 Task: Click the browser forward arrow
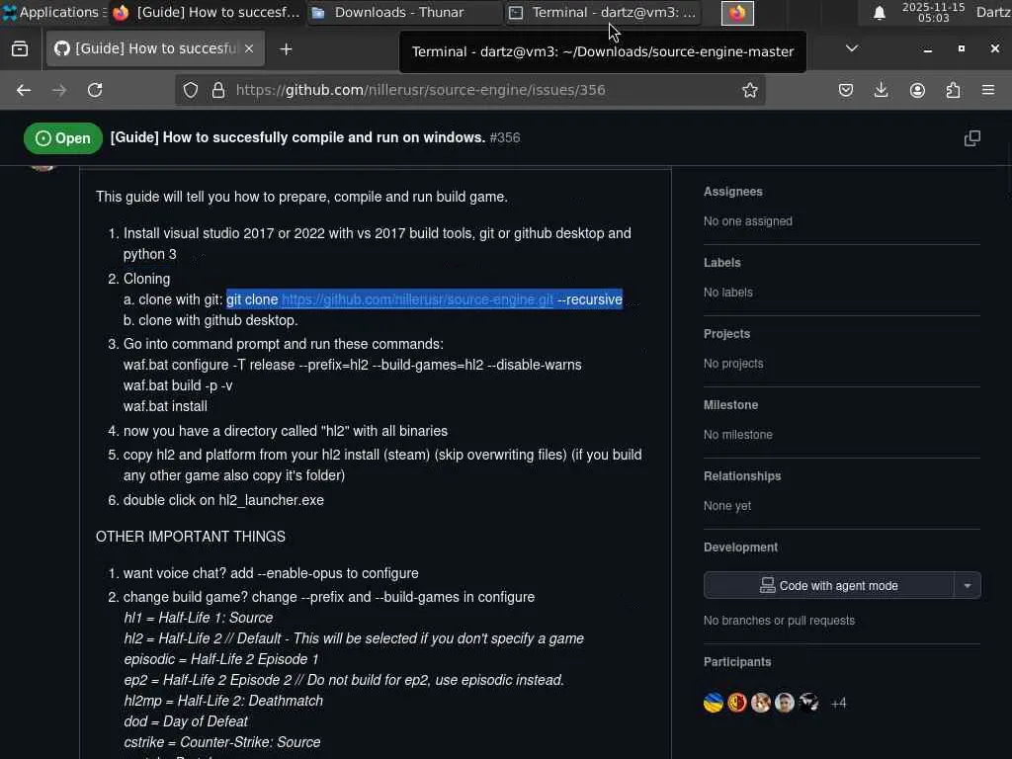58,90
